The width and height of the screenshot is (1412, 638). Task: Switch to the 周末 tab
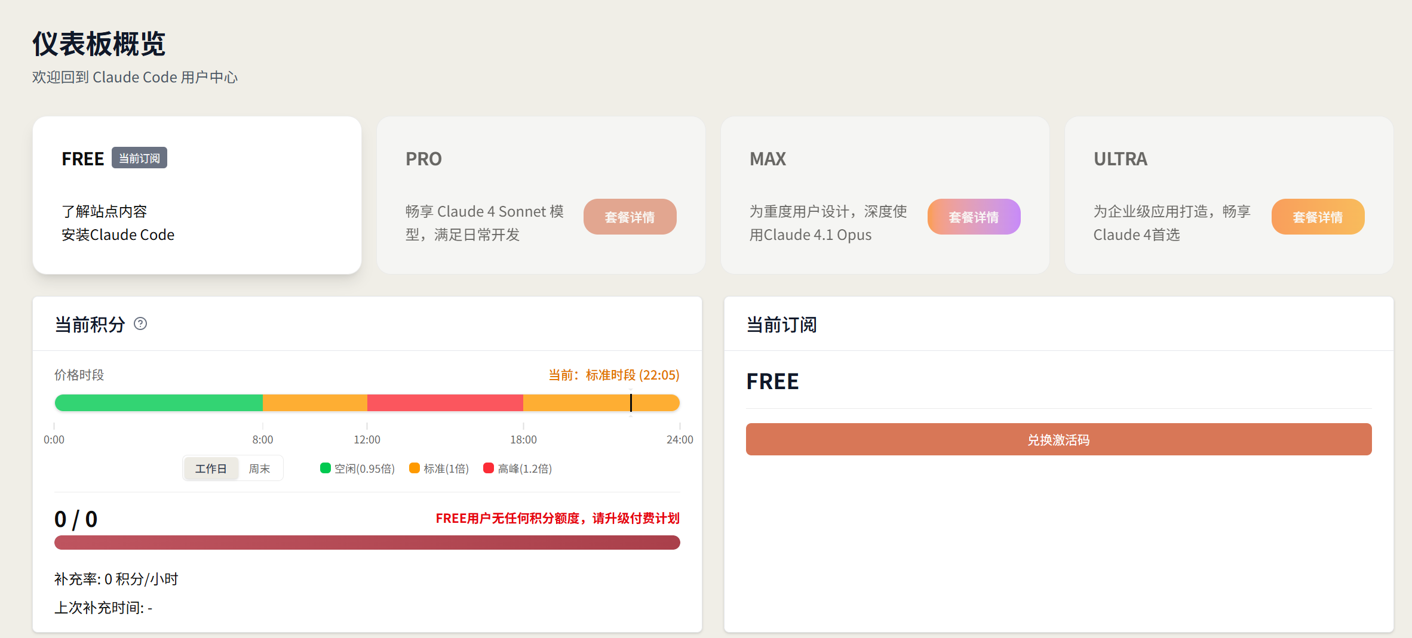[259, 469]
